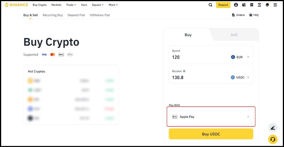Click the yellow Buy USDC button
Image resolution: width=284 pixels, height=147 pixels.
click(x=211, y=134)
